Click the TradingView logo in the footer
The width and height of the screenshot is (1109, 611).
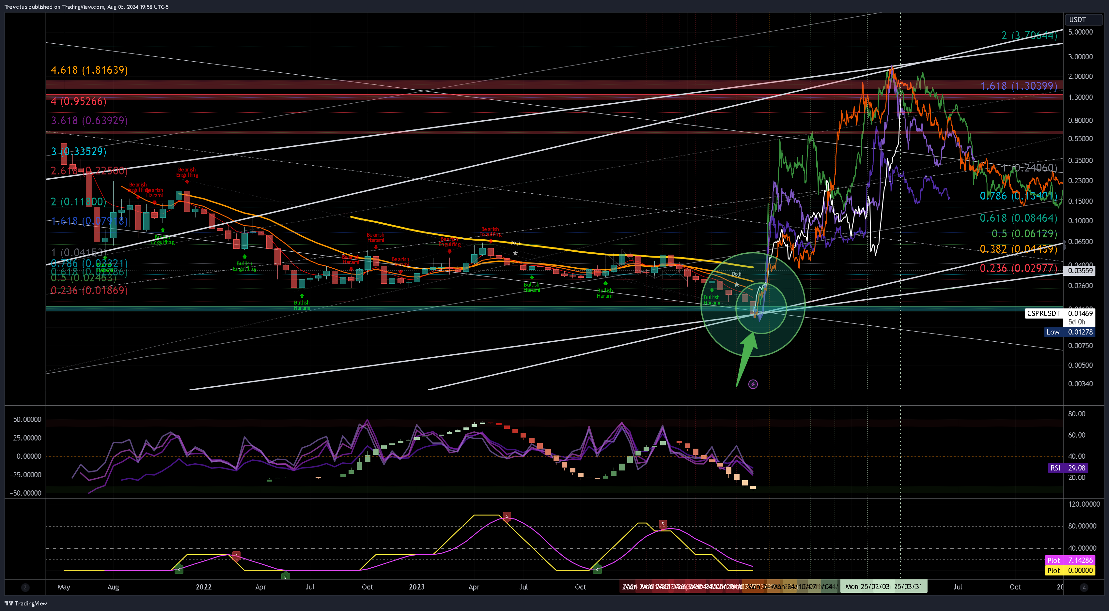pos(25,603)
